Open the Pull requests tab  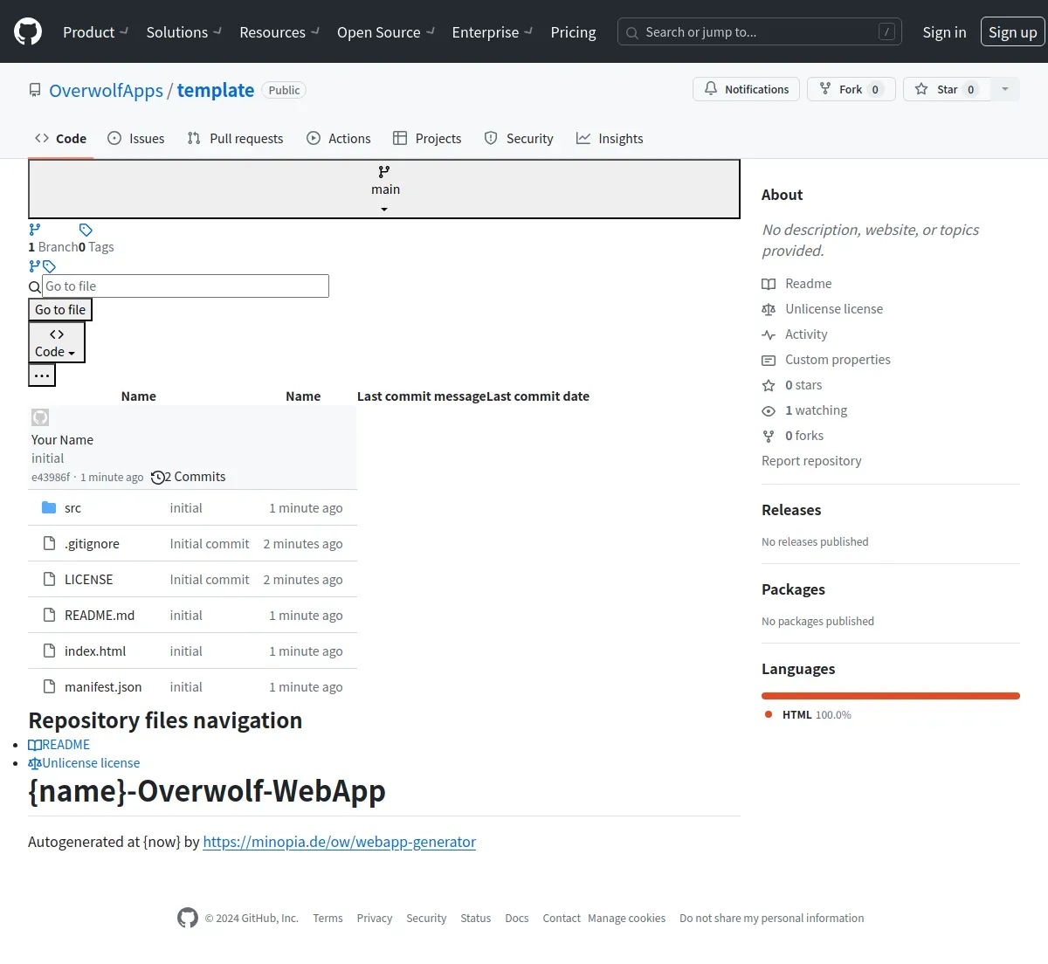click(x=236, y=138)
